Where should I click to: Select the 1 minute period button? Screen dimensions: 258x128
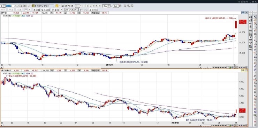tap(84, 6)
